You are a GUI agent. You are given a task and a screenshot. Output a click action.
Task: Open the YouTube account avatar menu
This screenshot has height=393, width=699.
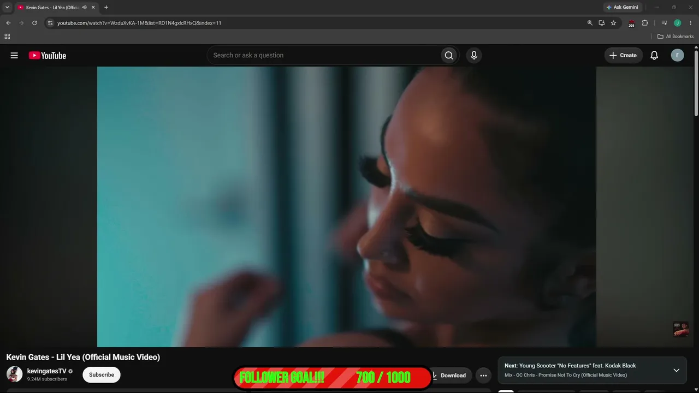(677, 55)
